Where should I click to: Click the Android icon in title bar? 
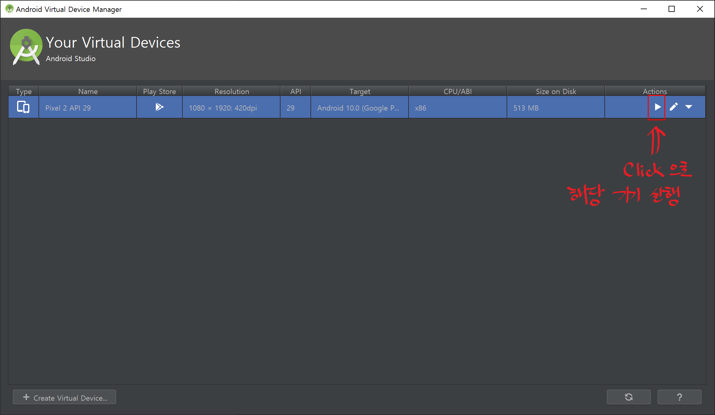[x=9, y=9]
